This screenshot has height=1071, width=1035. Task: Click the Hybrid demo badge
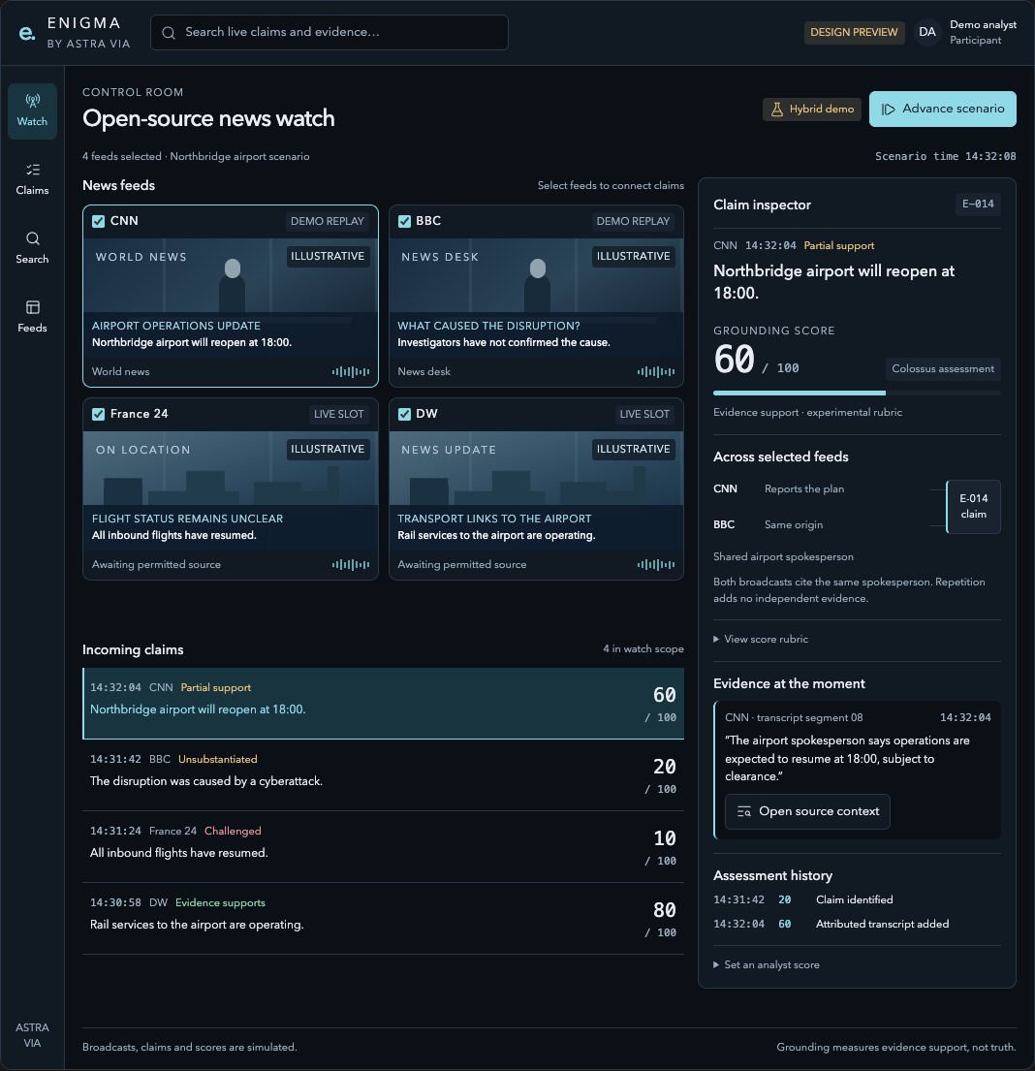(812, 110)
